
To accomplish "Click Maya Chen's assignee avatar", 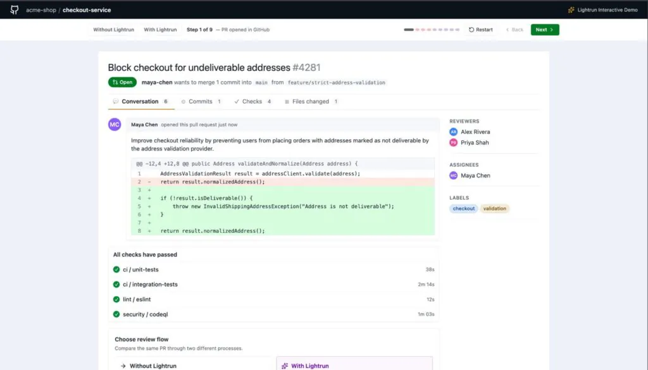I will coord(453,175).
